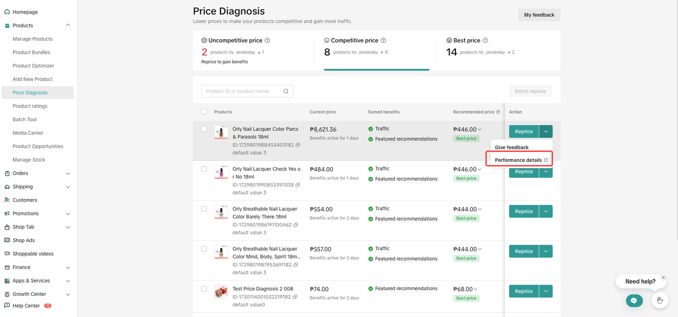The height and width of the screenshot is (317, 678).
Task: Click the Finance icon in the sidebar
Action: 6,267
